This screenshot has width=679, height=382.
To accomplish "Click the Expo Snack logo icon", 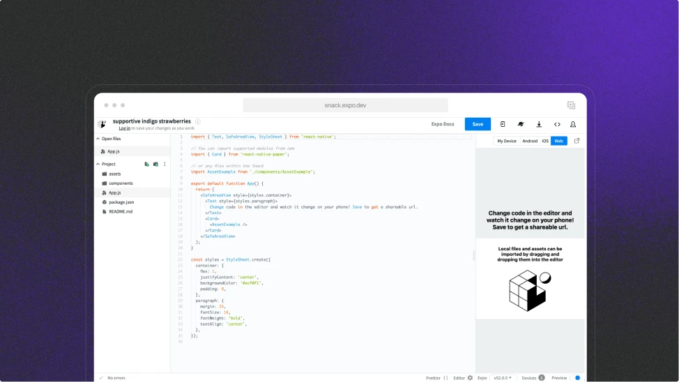I will 102,124.
